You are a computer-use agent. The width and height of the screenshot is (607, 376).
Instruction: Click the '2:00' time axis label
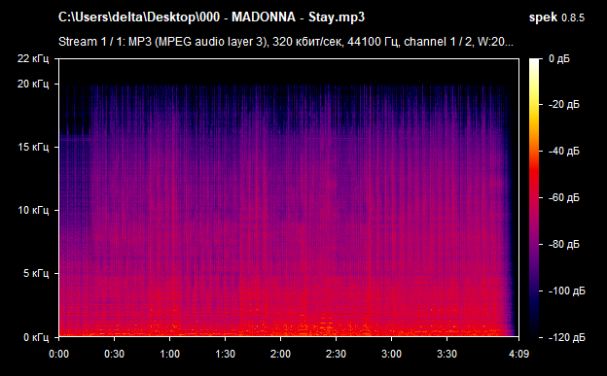tap(280, 354)
